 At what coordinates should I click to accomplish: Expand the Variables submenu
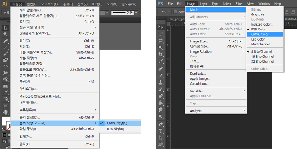(x=216, y=91)
